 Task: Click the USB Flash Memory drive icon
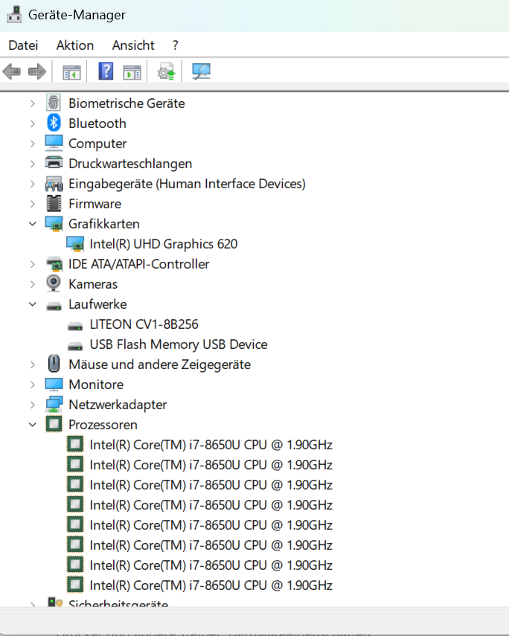(75, 346)
